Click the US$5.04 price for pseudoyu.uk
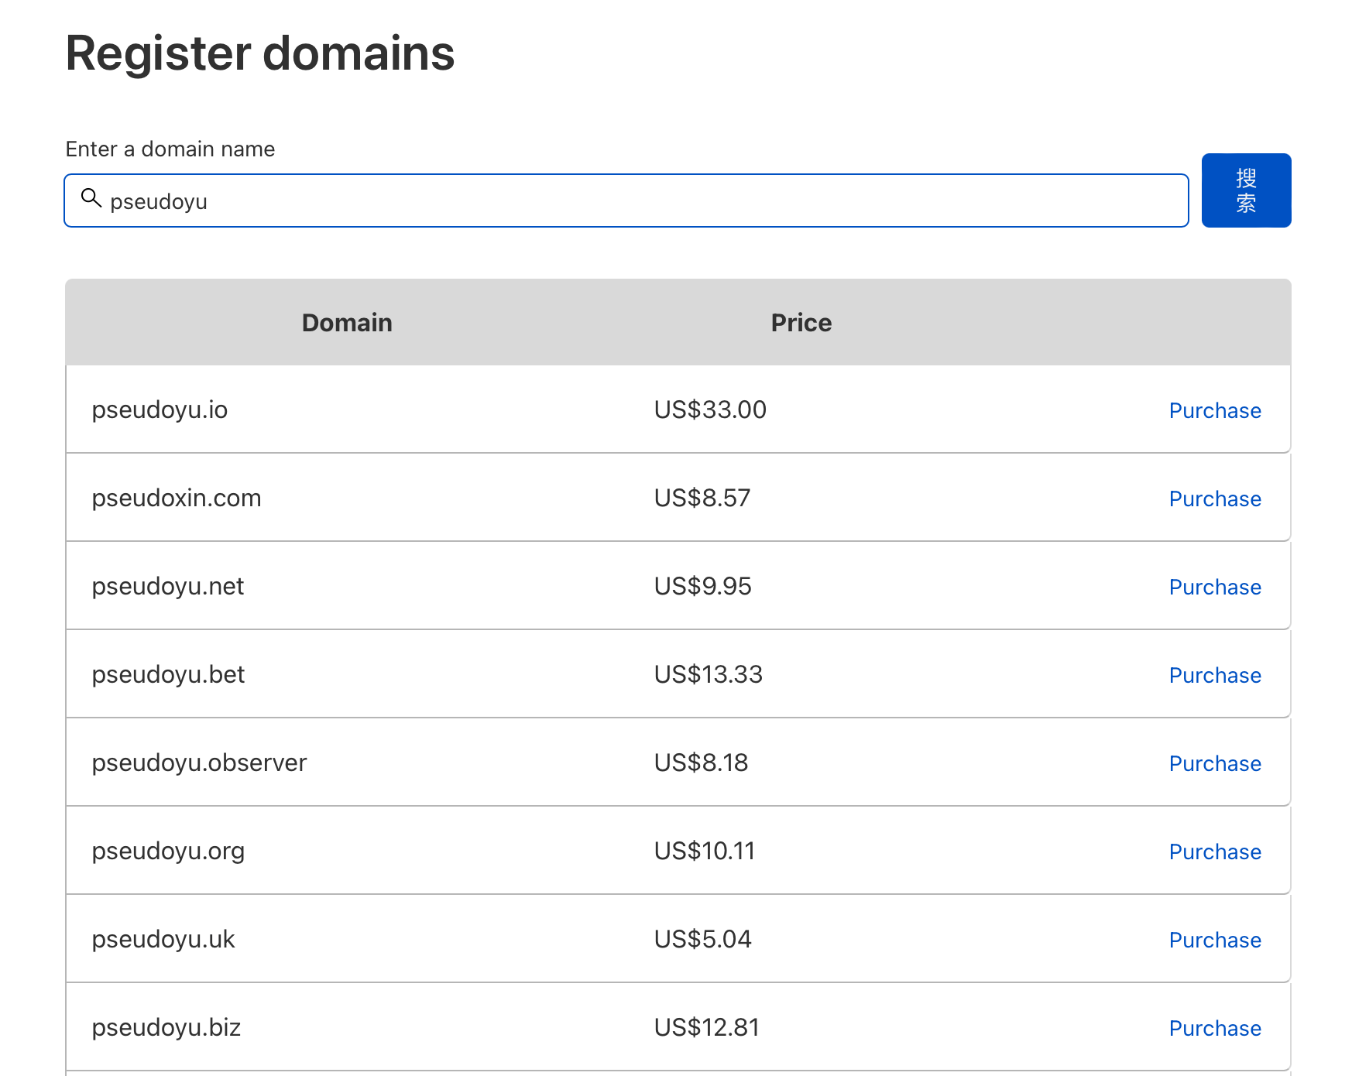The height and width of the screenshot is (1076, 1352). pos(702,939)
